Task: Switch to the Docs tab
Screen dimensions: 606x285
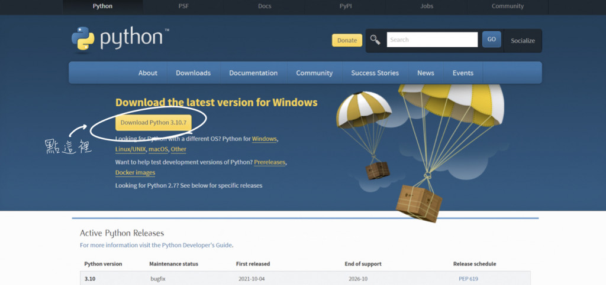Action: 265,6
